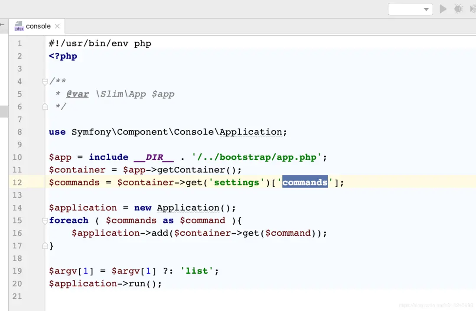The width and height of the screenshot is (476, 311).
Task: Click the 'settings' string on line 12
Action: point(236,182)
